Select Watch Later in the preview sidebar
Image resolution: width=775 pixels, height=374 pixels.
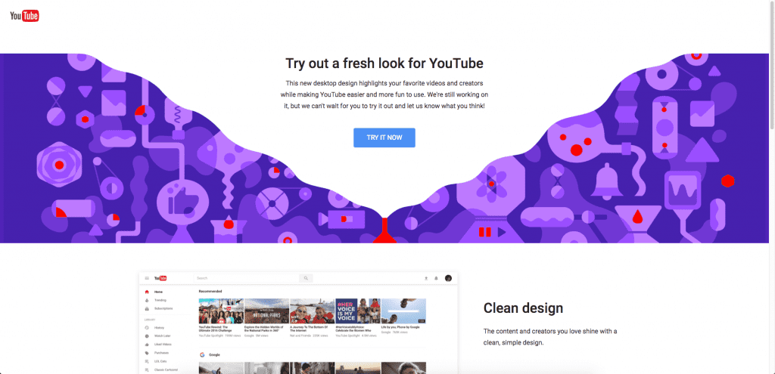tap(162, 336)
